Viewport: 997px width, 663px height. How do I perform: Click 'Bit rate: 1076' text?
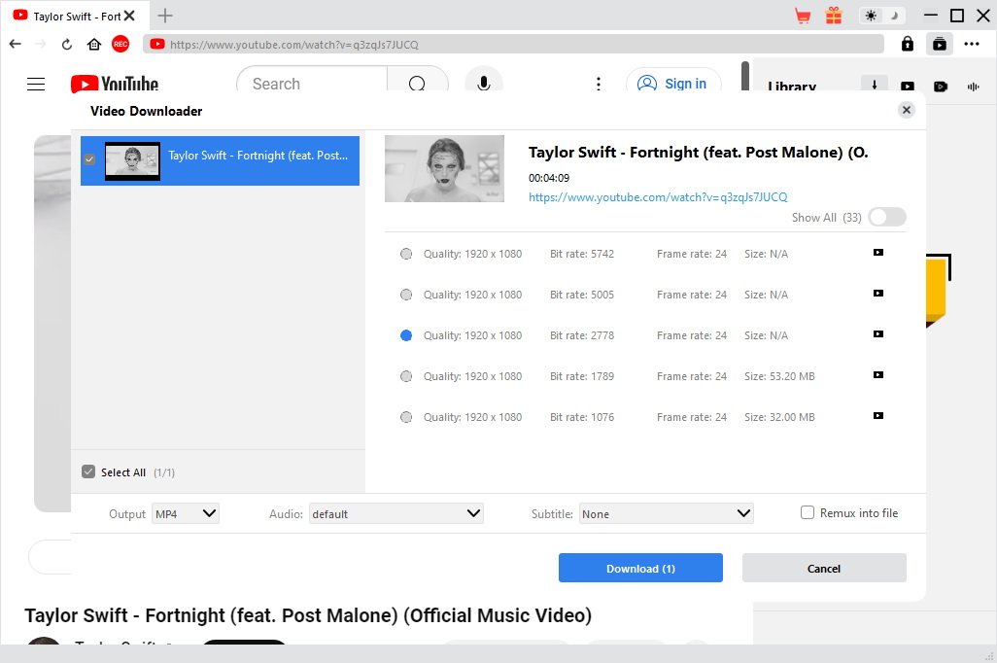tap(582, 417)
